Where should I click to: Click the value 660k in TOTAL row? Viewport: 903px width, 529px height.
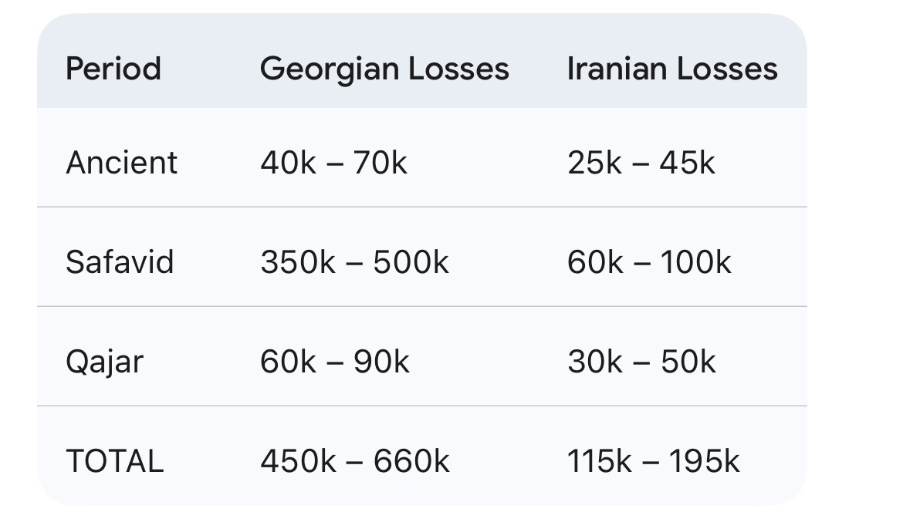click(x=411, y=461)
